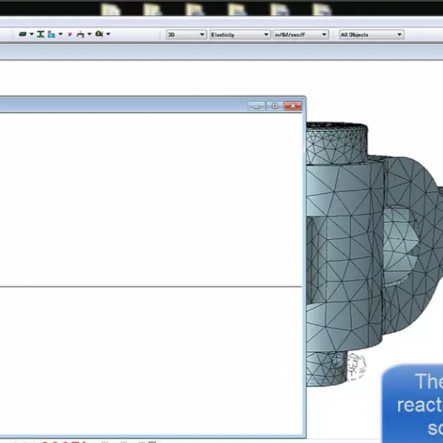The height and width of the screenshot is (443, 443).
Task: Open the Elasticity analysis type dropdown
Action: coord(240,35)
